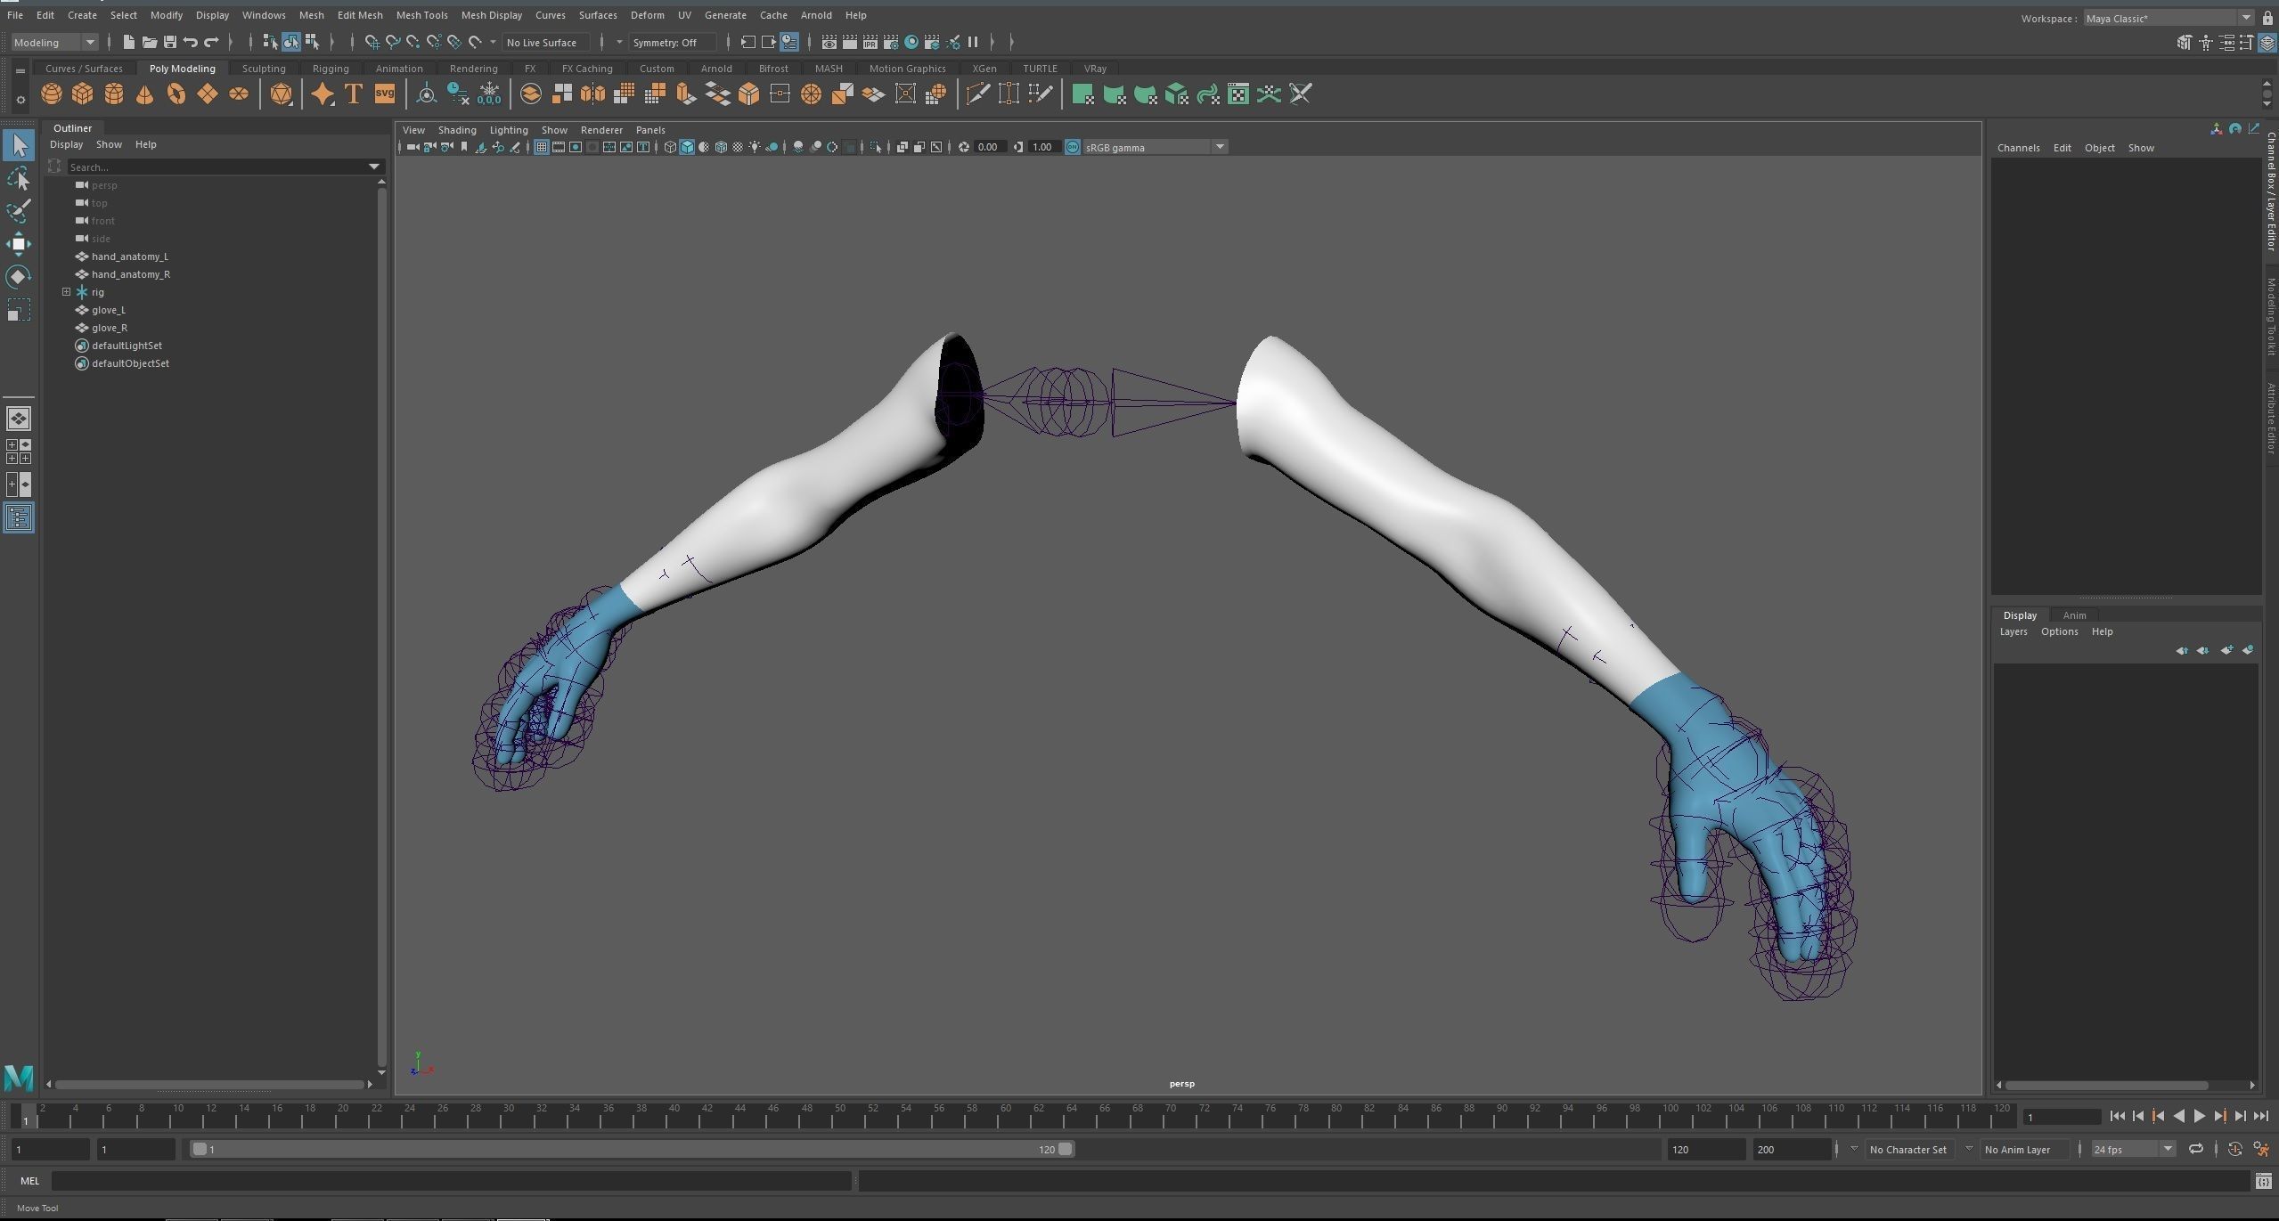
Task: Click the time range slider bar
Action: [633, 1149]
